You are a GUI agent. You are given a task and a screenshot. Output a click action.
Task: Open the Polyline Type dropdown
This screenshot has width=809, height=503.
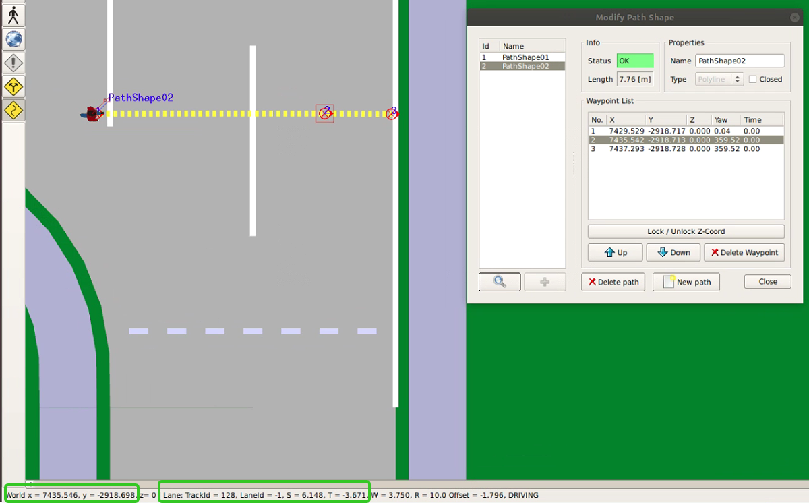point(719,79)
